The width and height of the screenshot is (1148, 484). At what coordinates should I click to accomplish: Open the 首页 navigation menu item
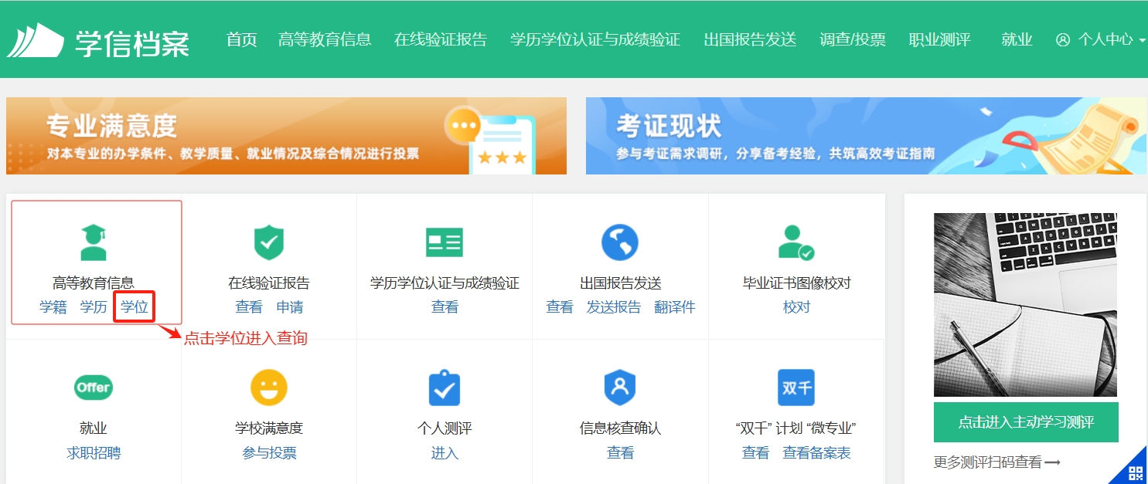coord(240,40)
